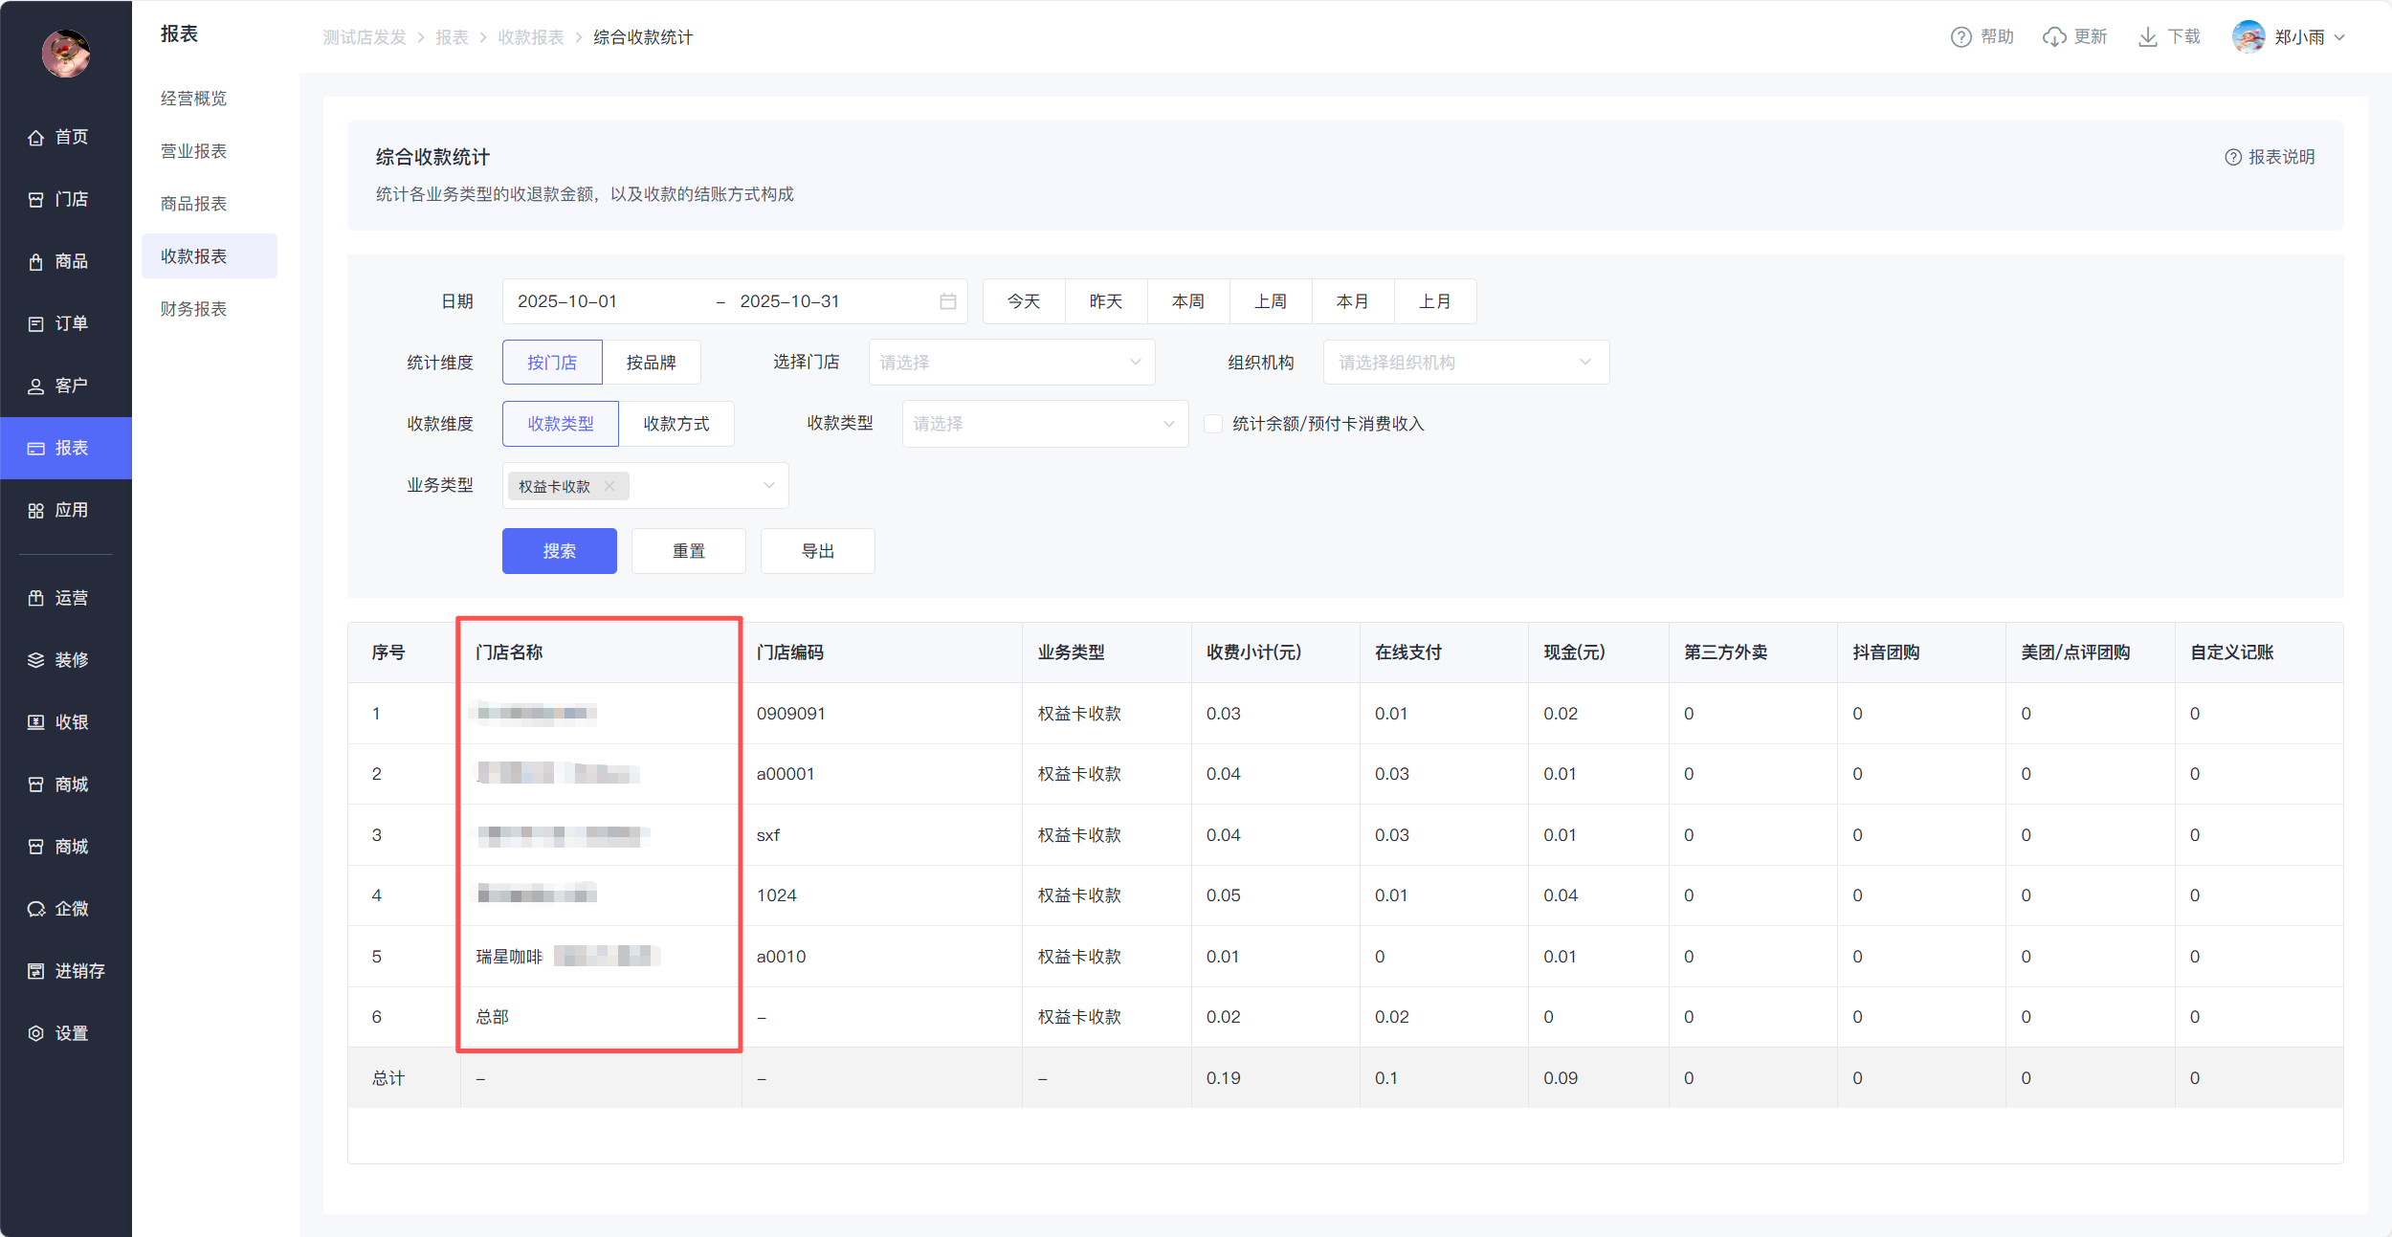
Task: Remove the 权益卡收款 tag with its X
Action: (609, 486)
